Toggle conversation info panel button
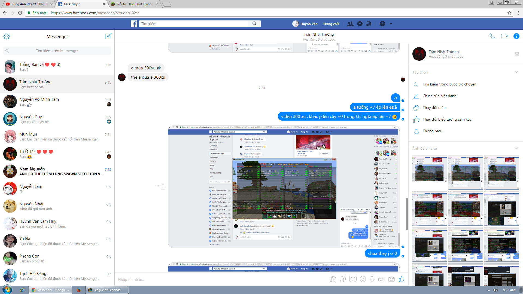The image size is (523, 294). click(x=516, y=36)
